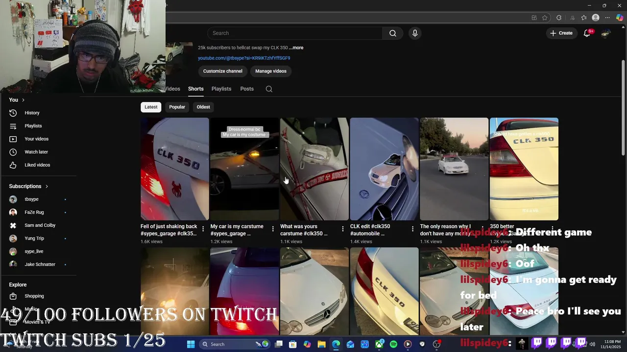627x352 pixels.
Task: Open Copilot in the browser toolbar
Action: point(620,18)
